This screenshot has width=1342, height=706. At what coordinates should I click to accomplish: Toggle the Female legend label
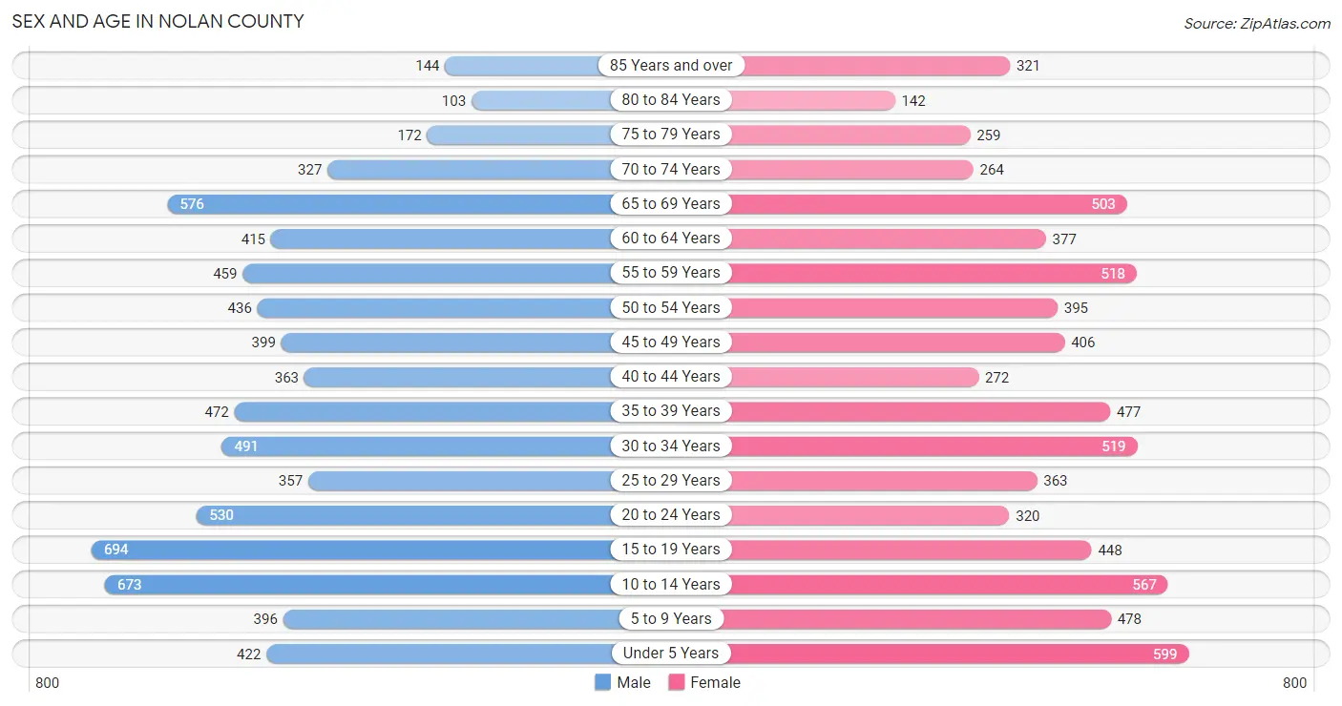pyautogui.click(x=716, y=682)
